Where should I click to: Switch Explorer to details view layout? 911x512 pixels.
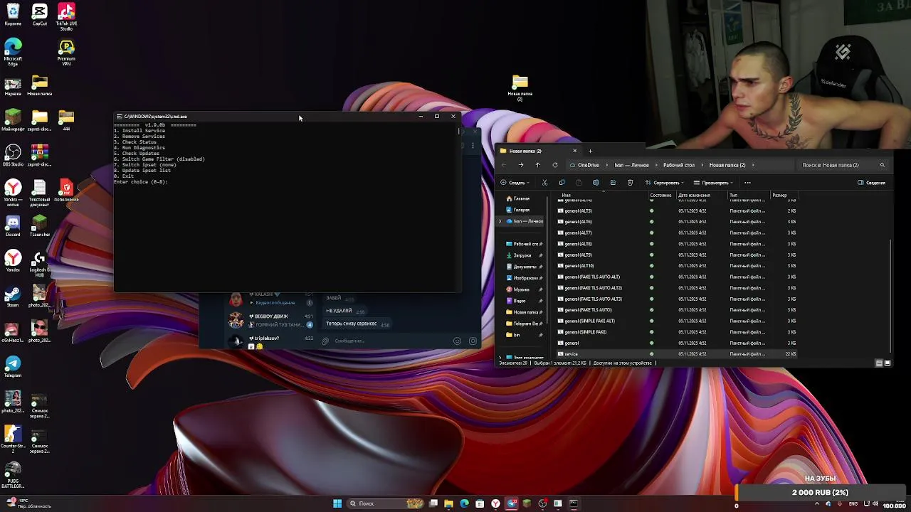pos(879,363)
